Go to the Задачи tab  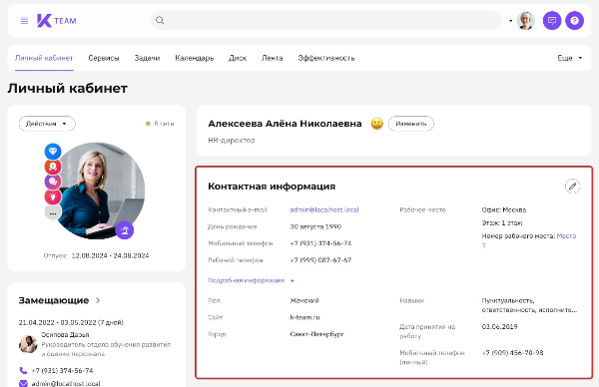[x=147, y=58]
